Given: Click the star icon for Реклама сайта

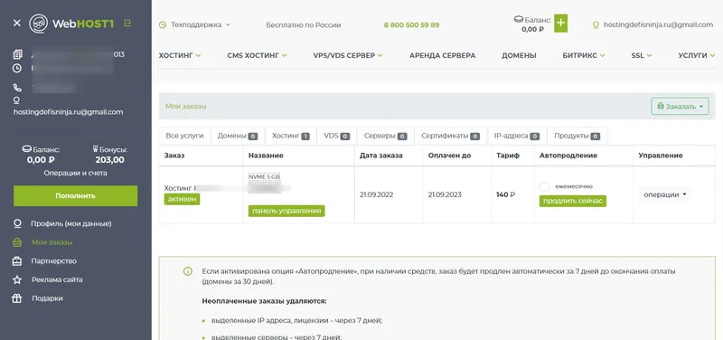Looking at the screenshot, I should [x=17, y=279].
